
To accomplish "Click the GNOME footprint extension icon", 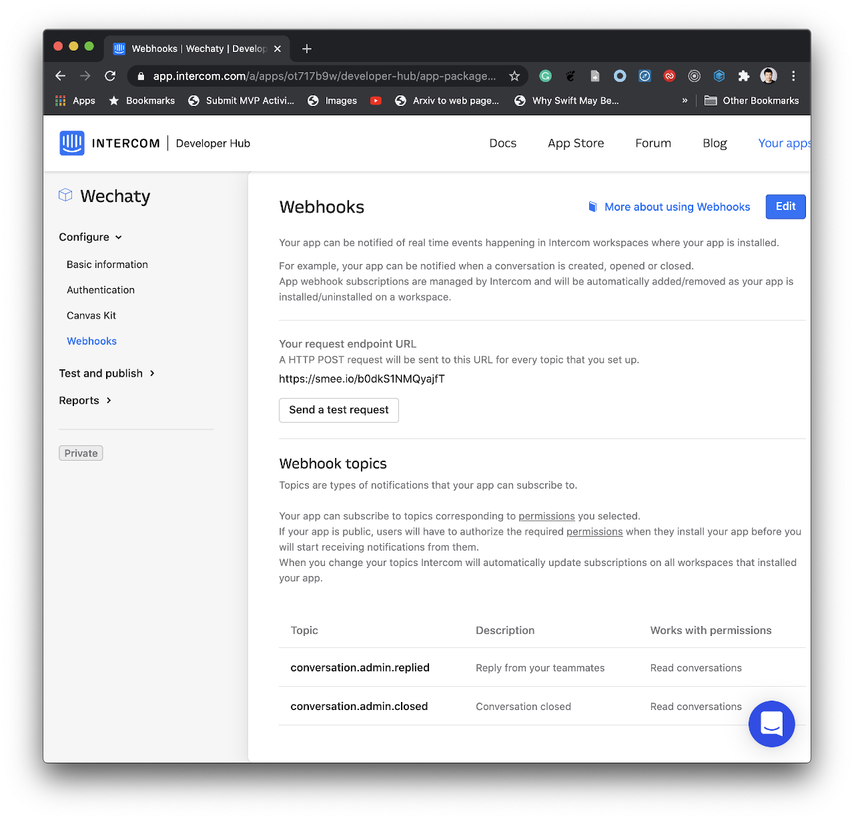I will point(570,76).
